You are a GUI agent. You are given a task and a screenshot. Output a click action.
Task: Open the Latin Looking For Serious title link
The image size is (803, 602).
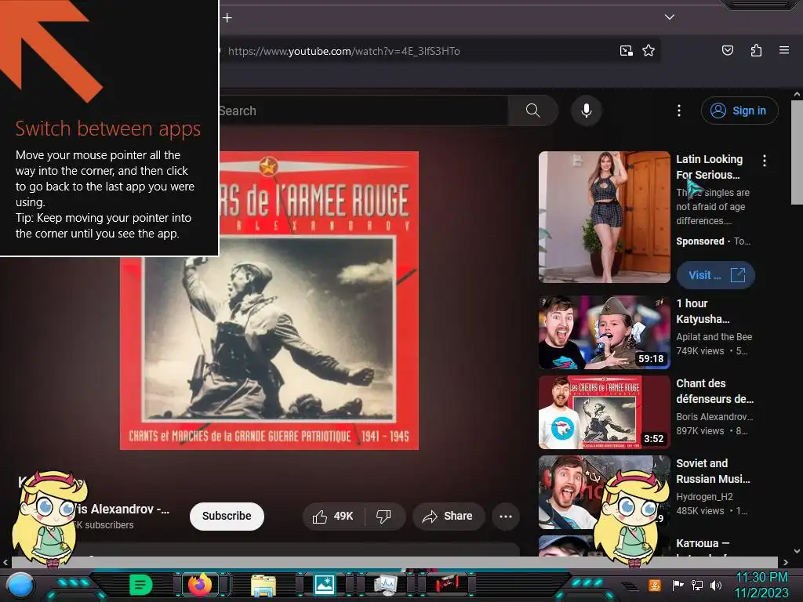tap(709, 167)
